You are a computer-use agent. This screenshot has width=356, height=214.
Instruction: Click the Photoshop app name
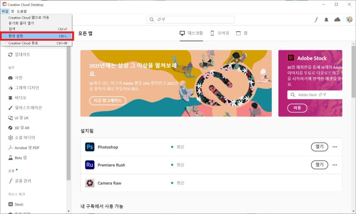108,147
